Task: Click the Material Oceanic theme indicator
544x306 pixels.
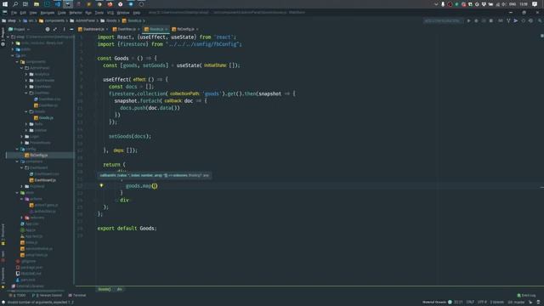Action: tap(437, 303)
